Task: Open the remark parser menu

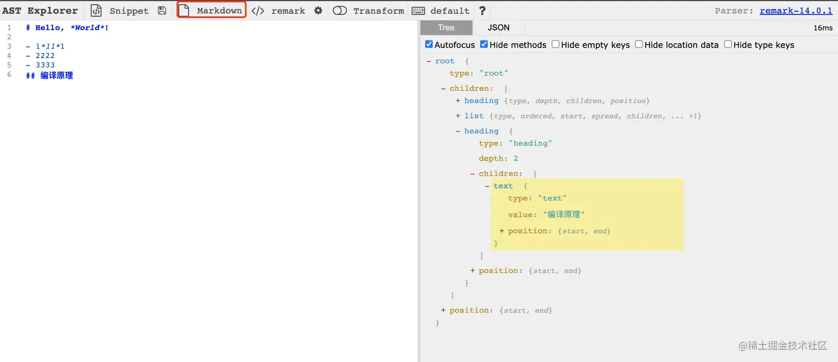Action: coord(288,11)
